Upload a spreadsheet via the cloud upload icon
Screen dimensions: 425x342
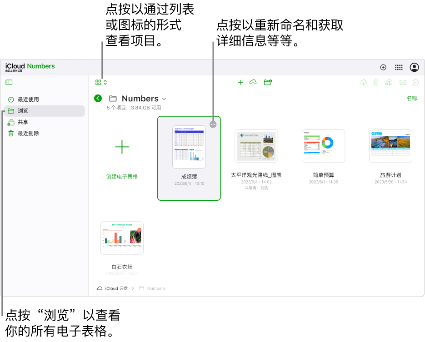253,82
